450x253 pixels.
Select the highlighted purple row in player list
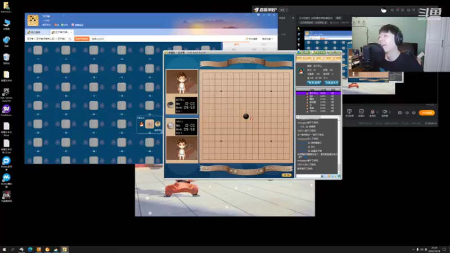coord(318,93)
